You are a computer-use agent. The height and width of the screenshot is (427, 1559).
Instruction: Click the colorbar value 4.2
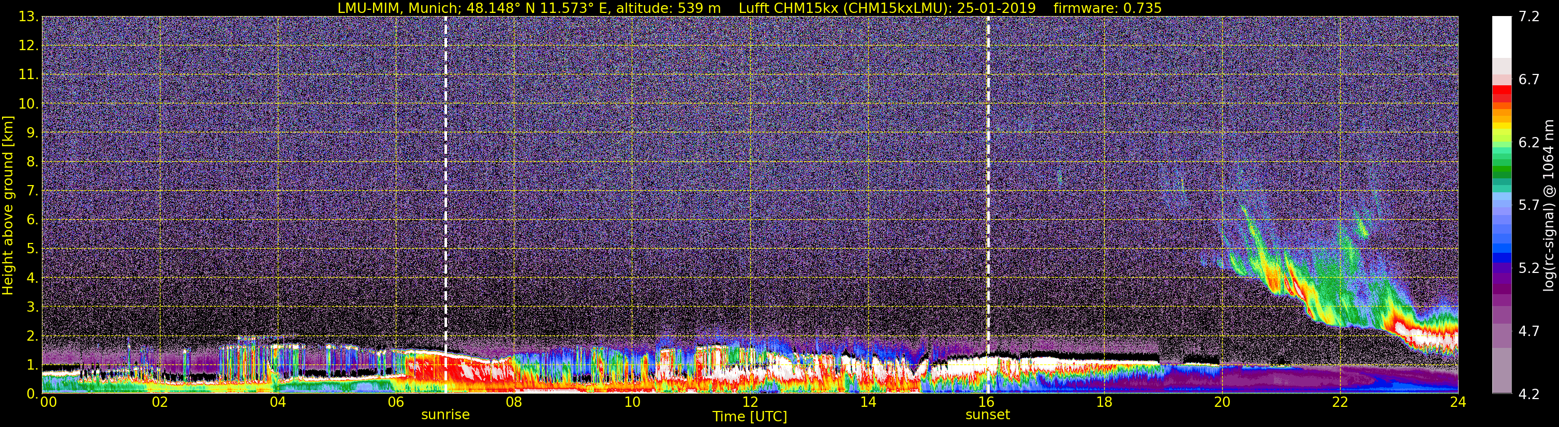1529,394
